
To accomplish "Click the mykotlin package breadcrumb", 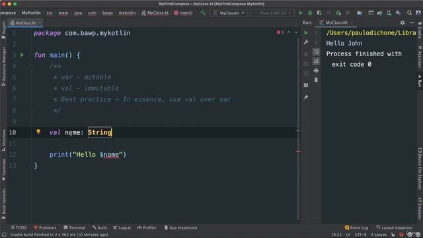I will [127, 13].
